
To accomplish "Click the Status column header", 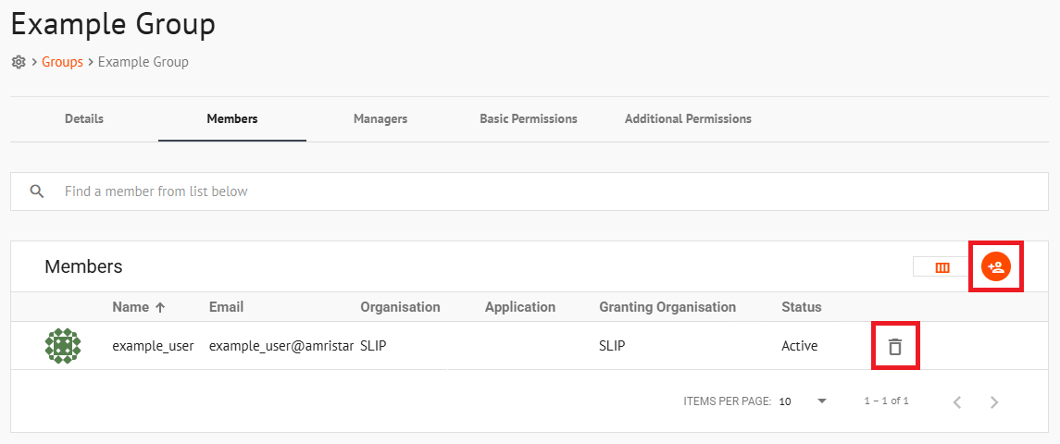I will 801,307.
